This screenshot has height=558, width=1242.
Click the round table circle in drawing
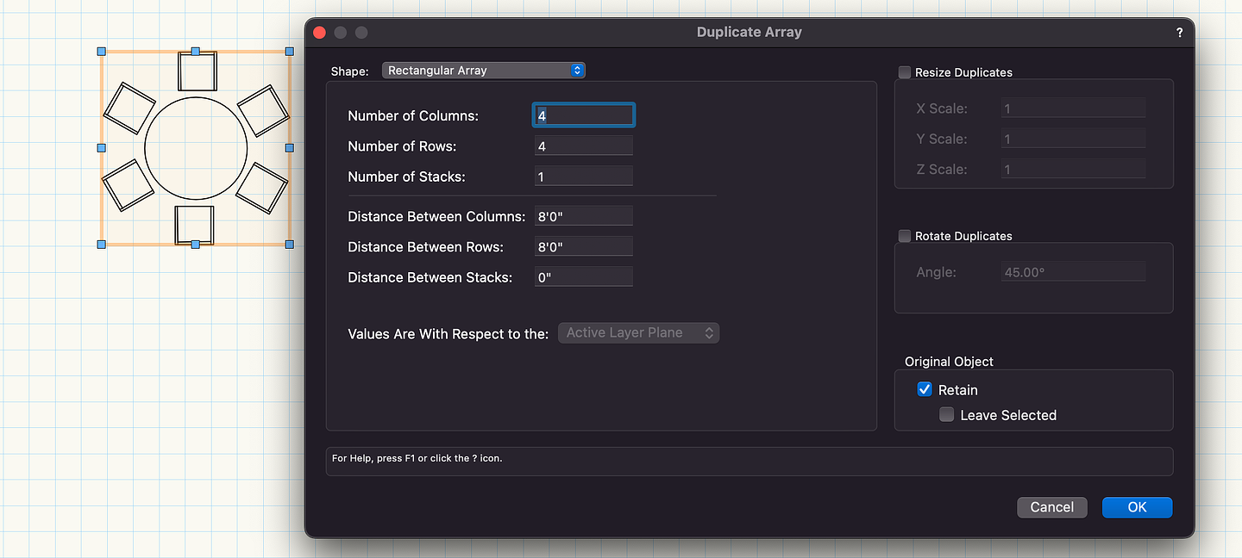[195, 148]
